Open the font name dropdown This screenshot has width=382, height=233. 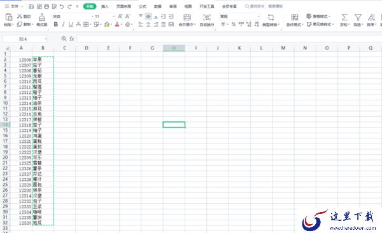pyautogui.click(x=92, y=17)
